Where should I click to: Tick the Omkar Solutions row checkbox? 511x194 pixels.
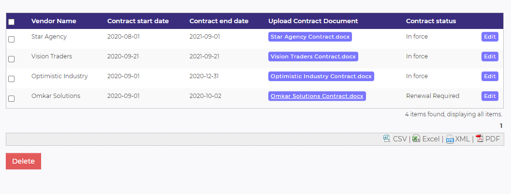[x=12, y=98]
